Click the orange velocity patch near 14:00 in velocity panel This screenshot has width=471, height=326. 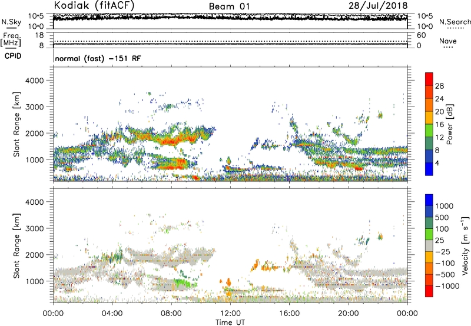pyautogui.click(x=256, y=264)
